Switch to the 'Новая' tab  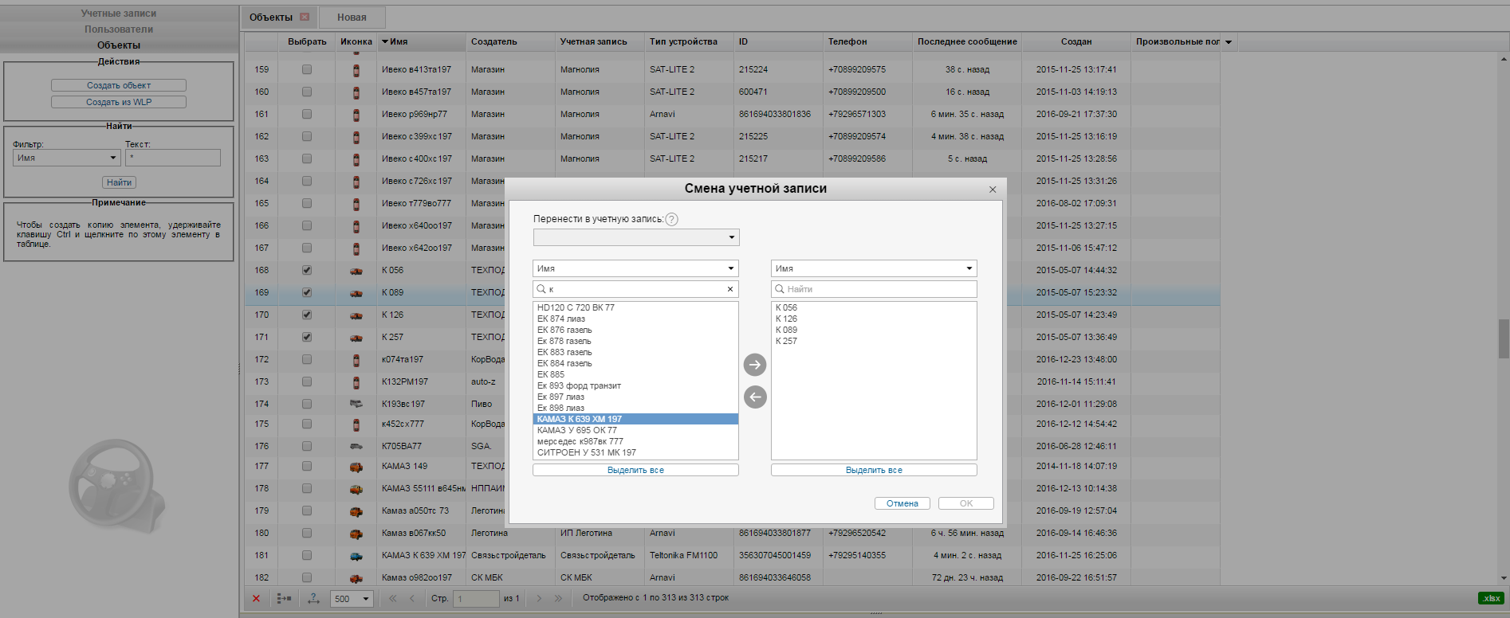352,18
